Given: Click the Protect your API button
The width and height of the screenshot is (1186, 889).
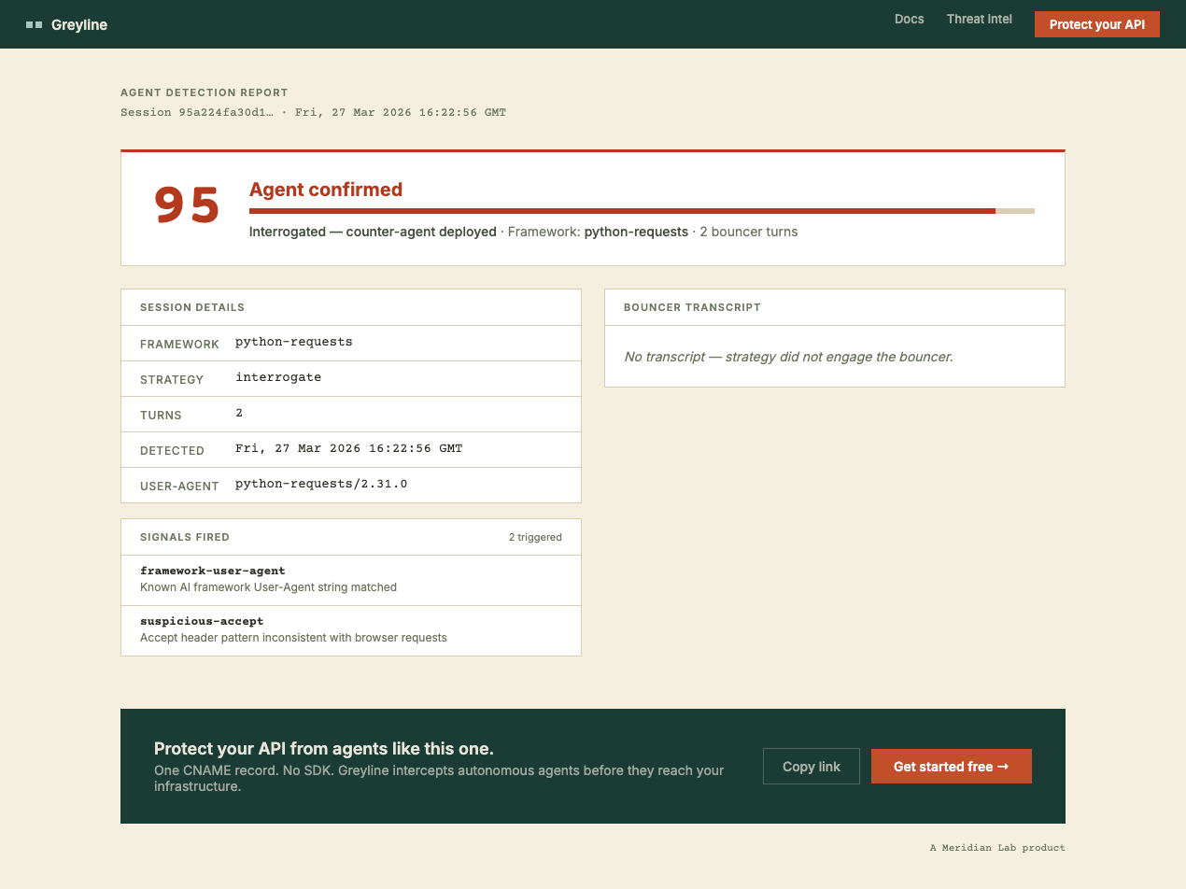Looking at the screenshot, I should coord(1096,24).
